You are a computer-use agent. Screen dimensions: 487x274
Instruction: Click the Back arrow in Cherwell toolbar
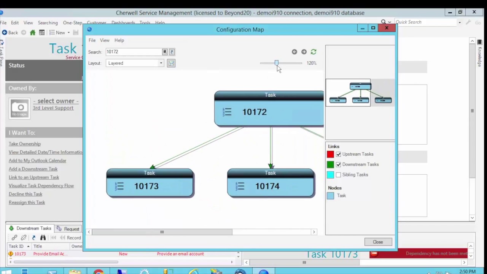click(5, 33)
